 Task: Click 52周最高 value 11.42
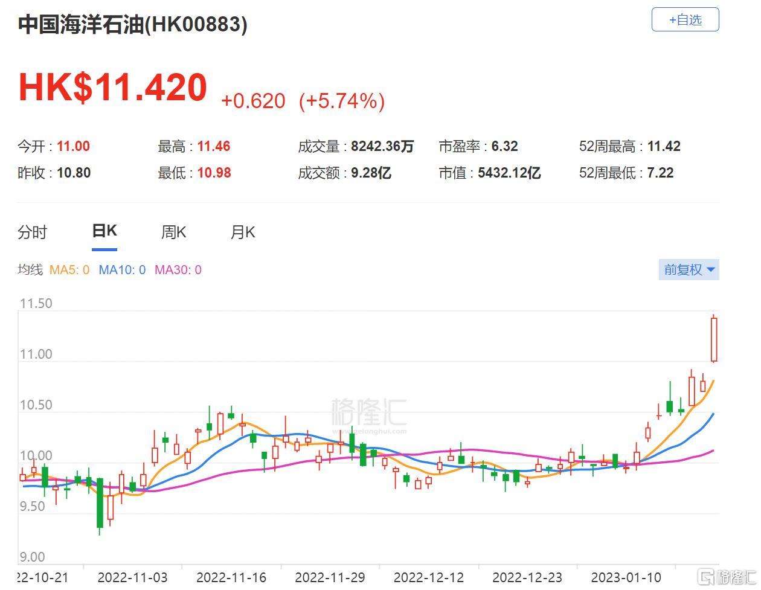coord(664,147)
